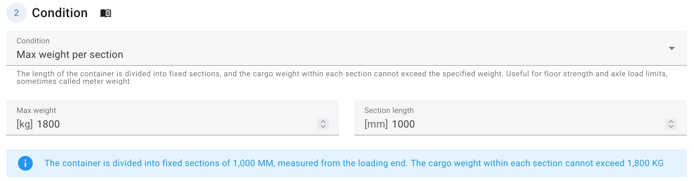Click the small Condition label inside the dropdown
The width and height of the screenshot is (694, 181).
coord(33,41)
